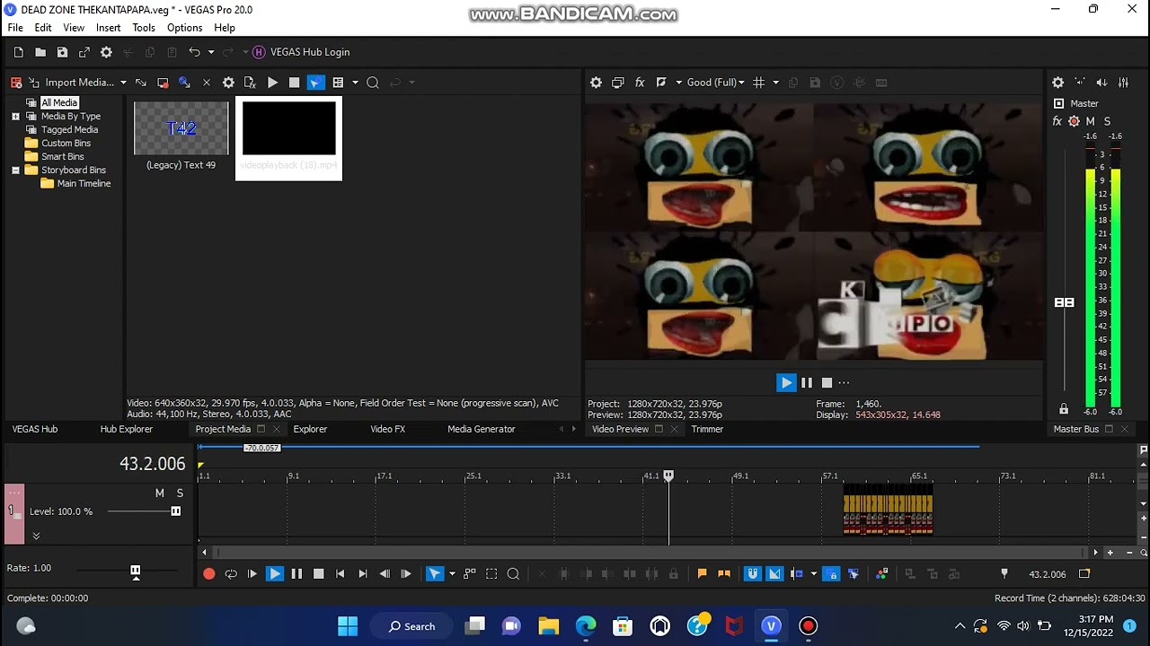This screenshot has width=1150, height=646.
Task: Solo track 1 with S button
Action: [x=180, y=493]
